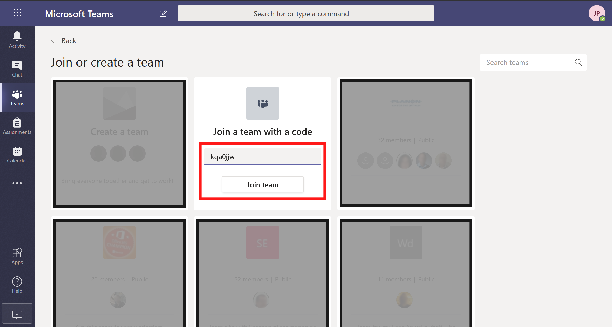Focus the team code input field

pos(263,156)
